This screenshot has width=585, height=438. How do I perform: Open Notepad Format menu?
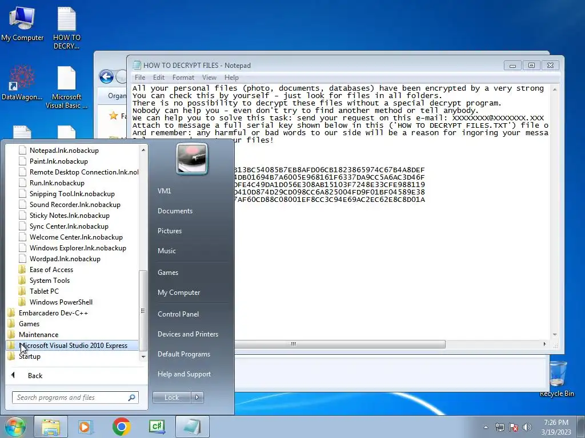[183, 78]
